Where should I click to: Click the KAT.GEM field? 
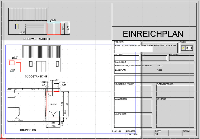(x=181, y=58)
